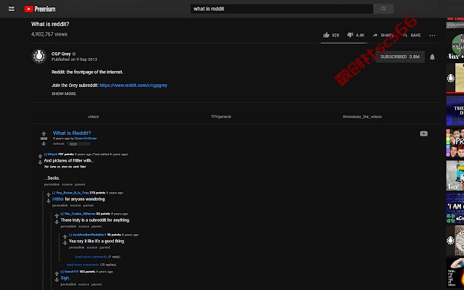
Task: Open the colorful faces recommended video thumbnail
Action: tap(455, 144)
